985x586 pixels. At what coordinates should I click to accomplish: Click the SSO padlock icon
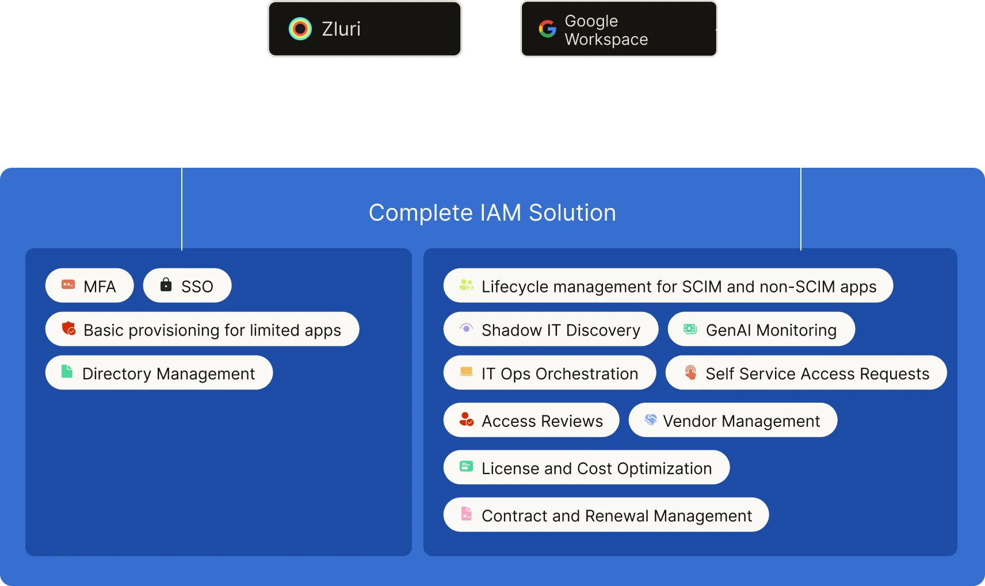pos(166,284)
